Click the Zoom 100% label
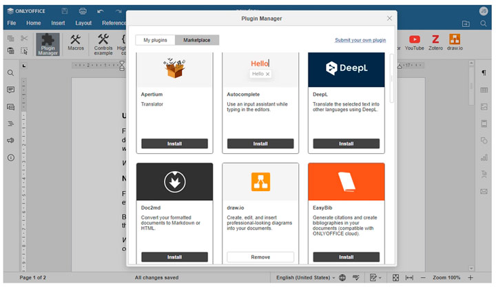The image size is (496, 287). 446,277
